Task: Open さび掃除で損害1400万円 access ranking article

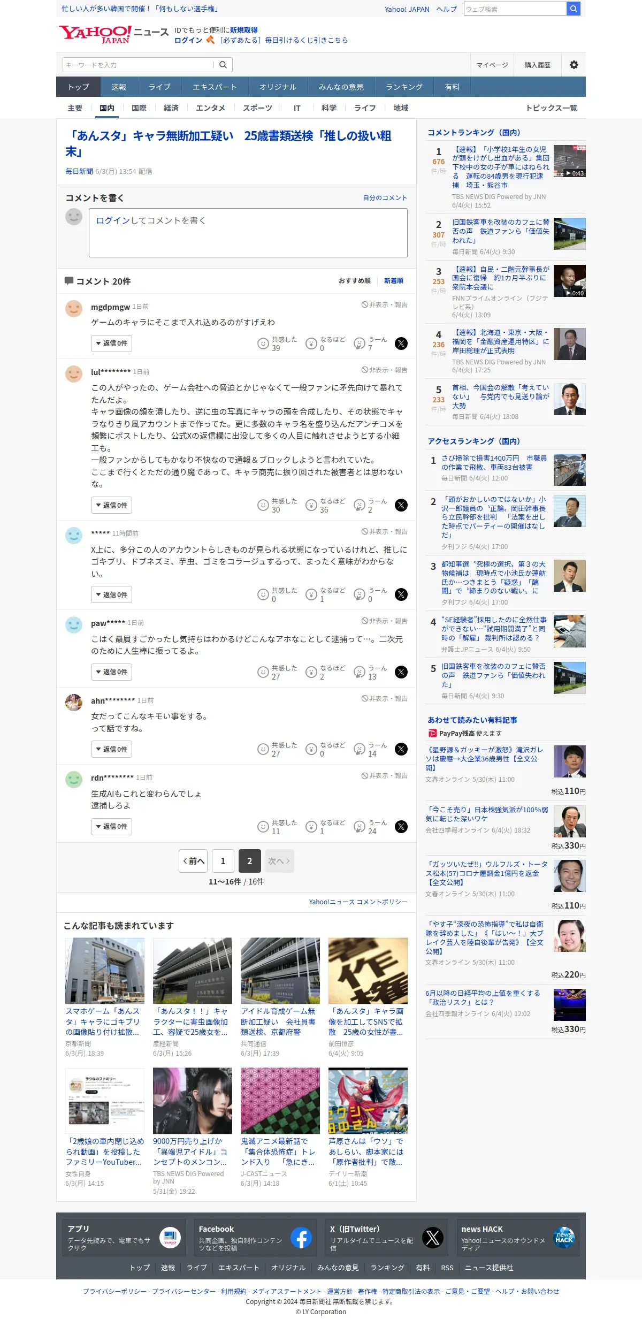Action: (x=494, y=463)
